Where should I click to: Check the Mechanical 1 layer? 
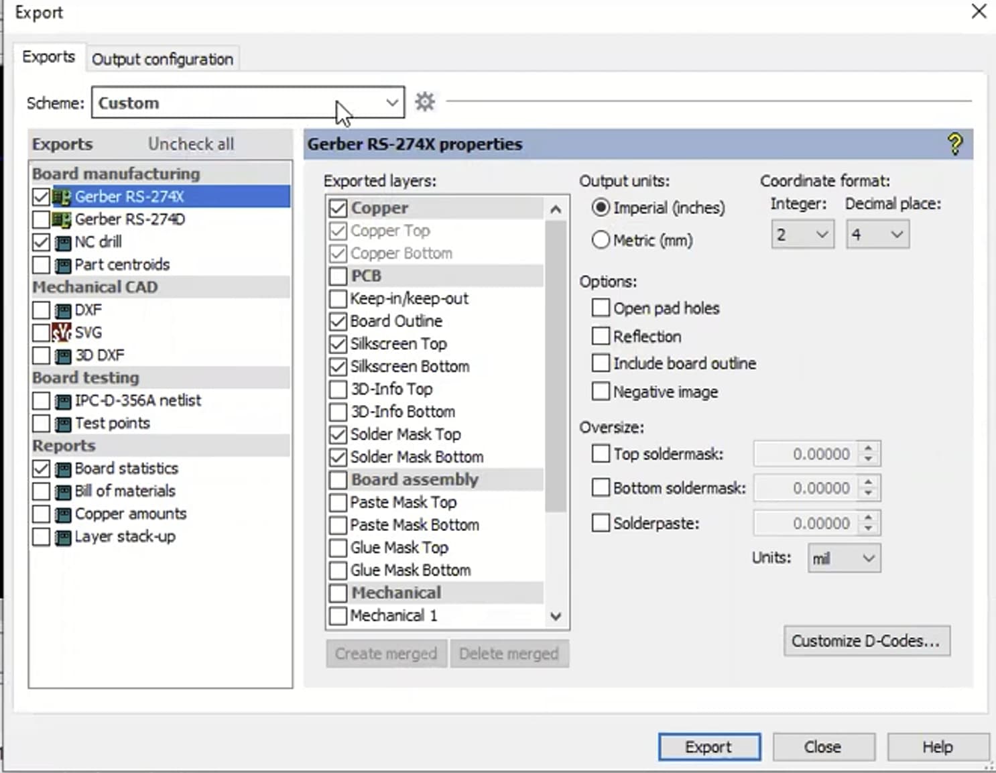point(338,615)
